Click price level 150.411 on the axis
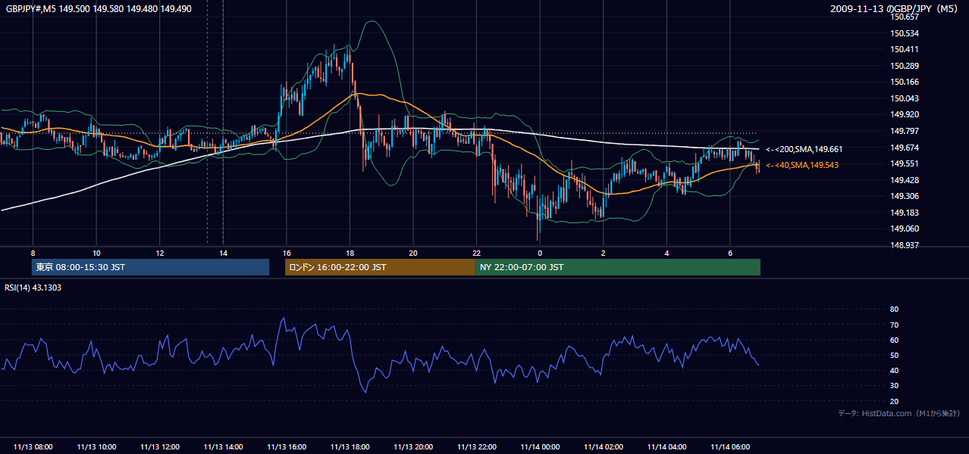This screenshot has height=454, width=969. pos(904,49)
